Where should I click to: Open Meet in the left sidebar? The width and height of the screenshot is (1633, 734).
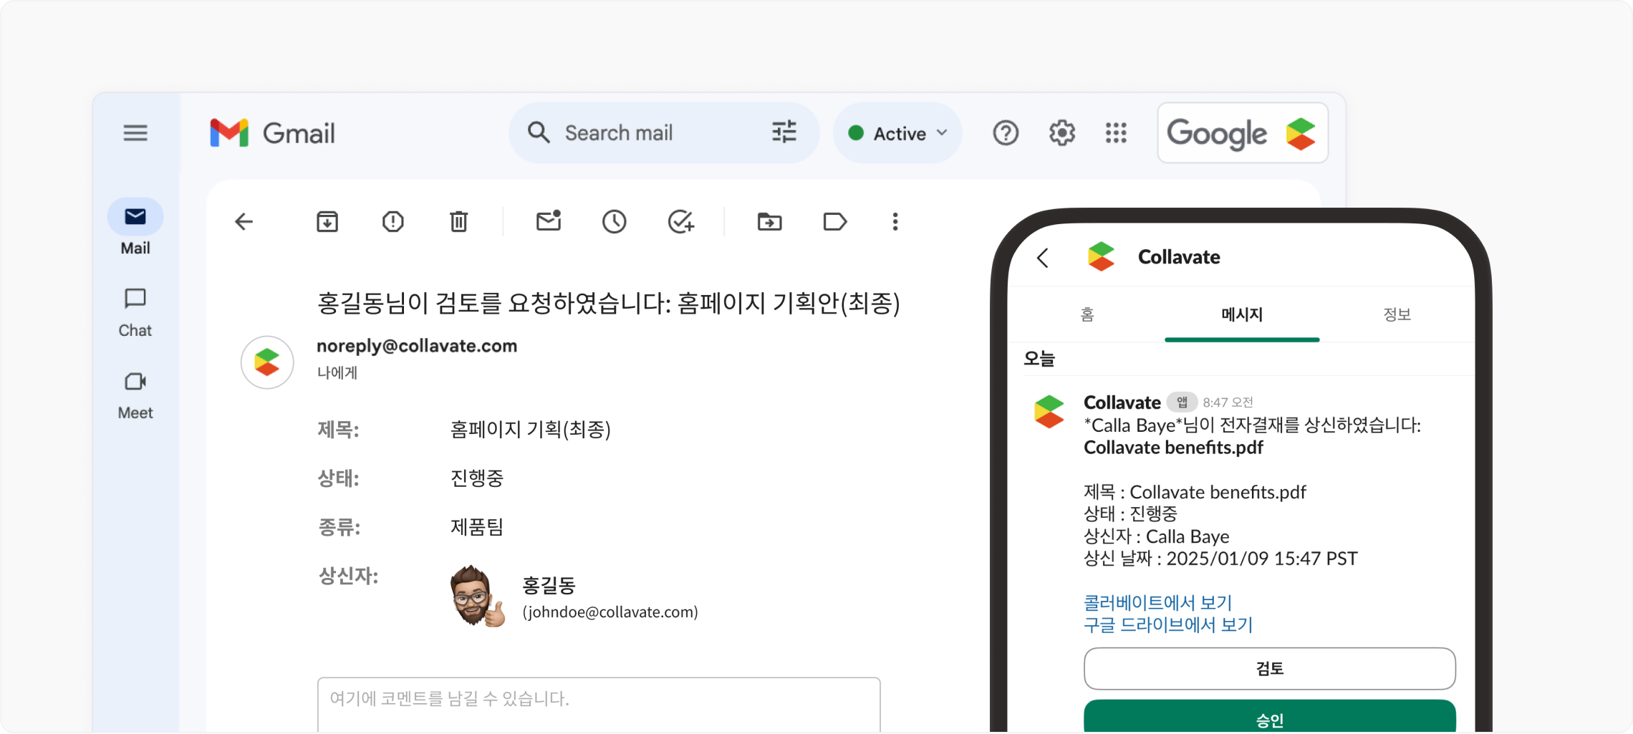[x=135, y=395]
